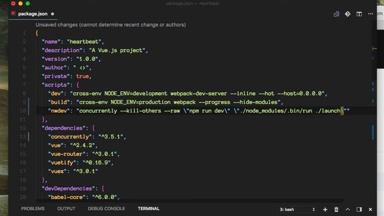Switch to the OUTPUT panel tab
384x216 pixels.
point(66,209)
